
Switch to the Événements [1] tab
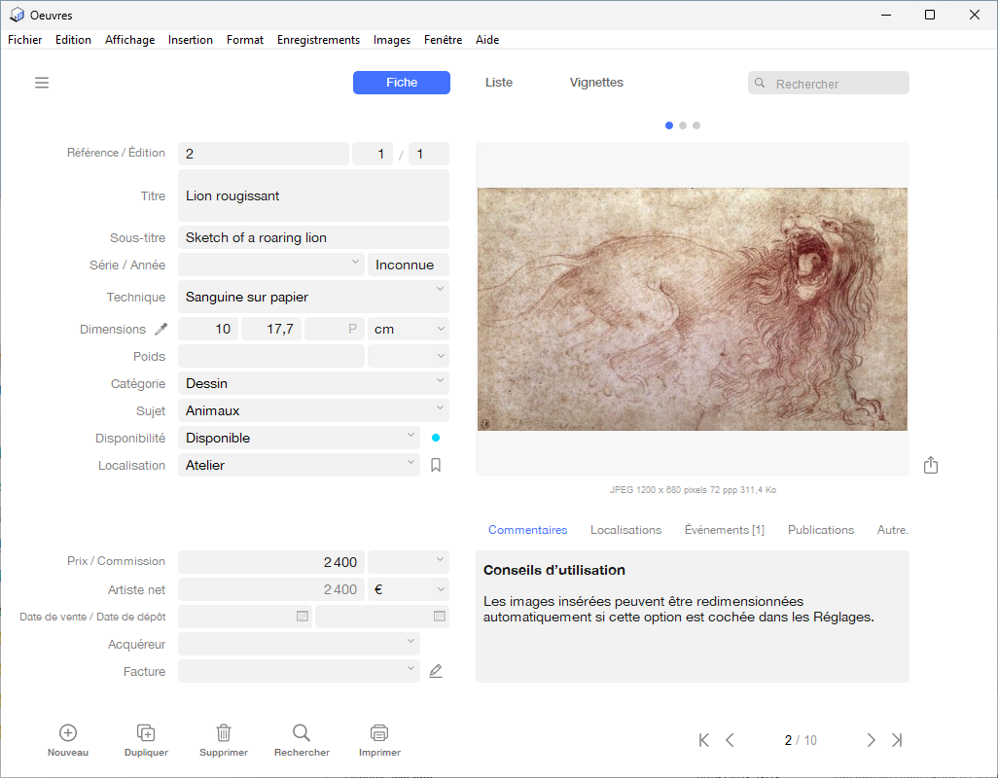pyautogui.click(x=724, y=530)
